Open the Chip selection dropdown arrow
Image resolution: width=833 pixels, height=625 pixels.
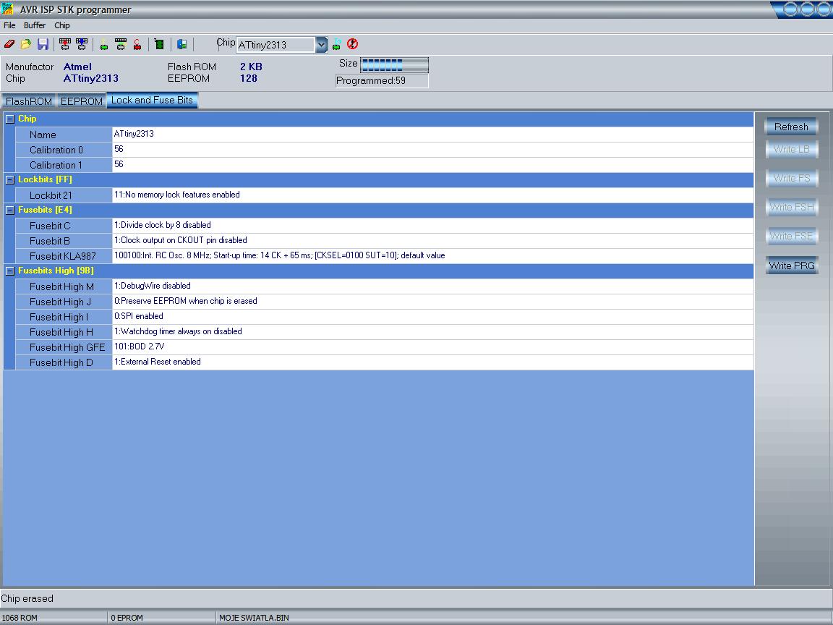click(321, 45)
